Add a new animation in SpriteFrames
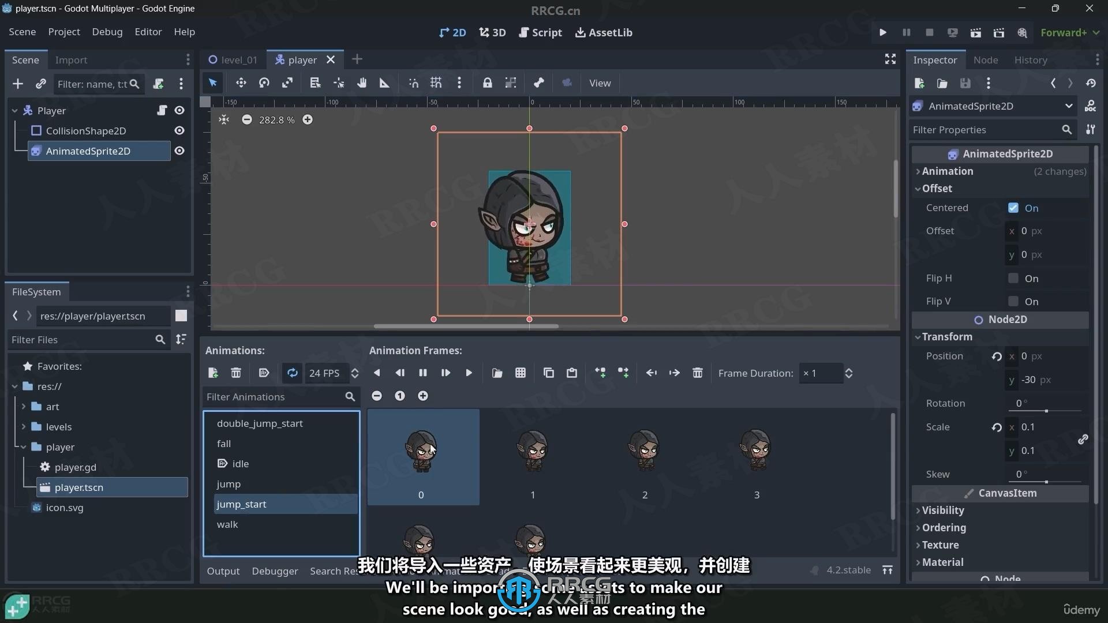This screenshot has height=623, width=1108. tap(213, 373)
